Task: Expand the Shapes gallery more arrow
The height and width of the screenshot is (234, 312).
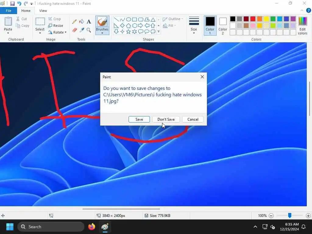Action: (x=158, y=31)
